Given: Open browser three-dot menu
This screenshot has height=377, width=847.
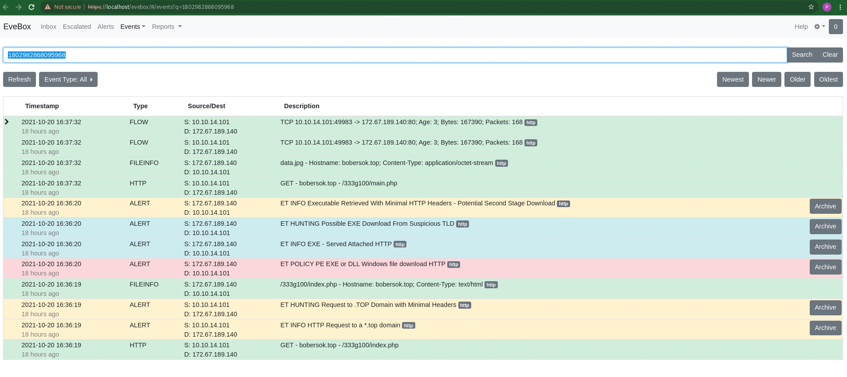Looking at the screenshot, I should pyautogui.click(x=840, y=7).
